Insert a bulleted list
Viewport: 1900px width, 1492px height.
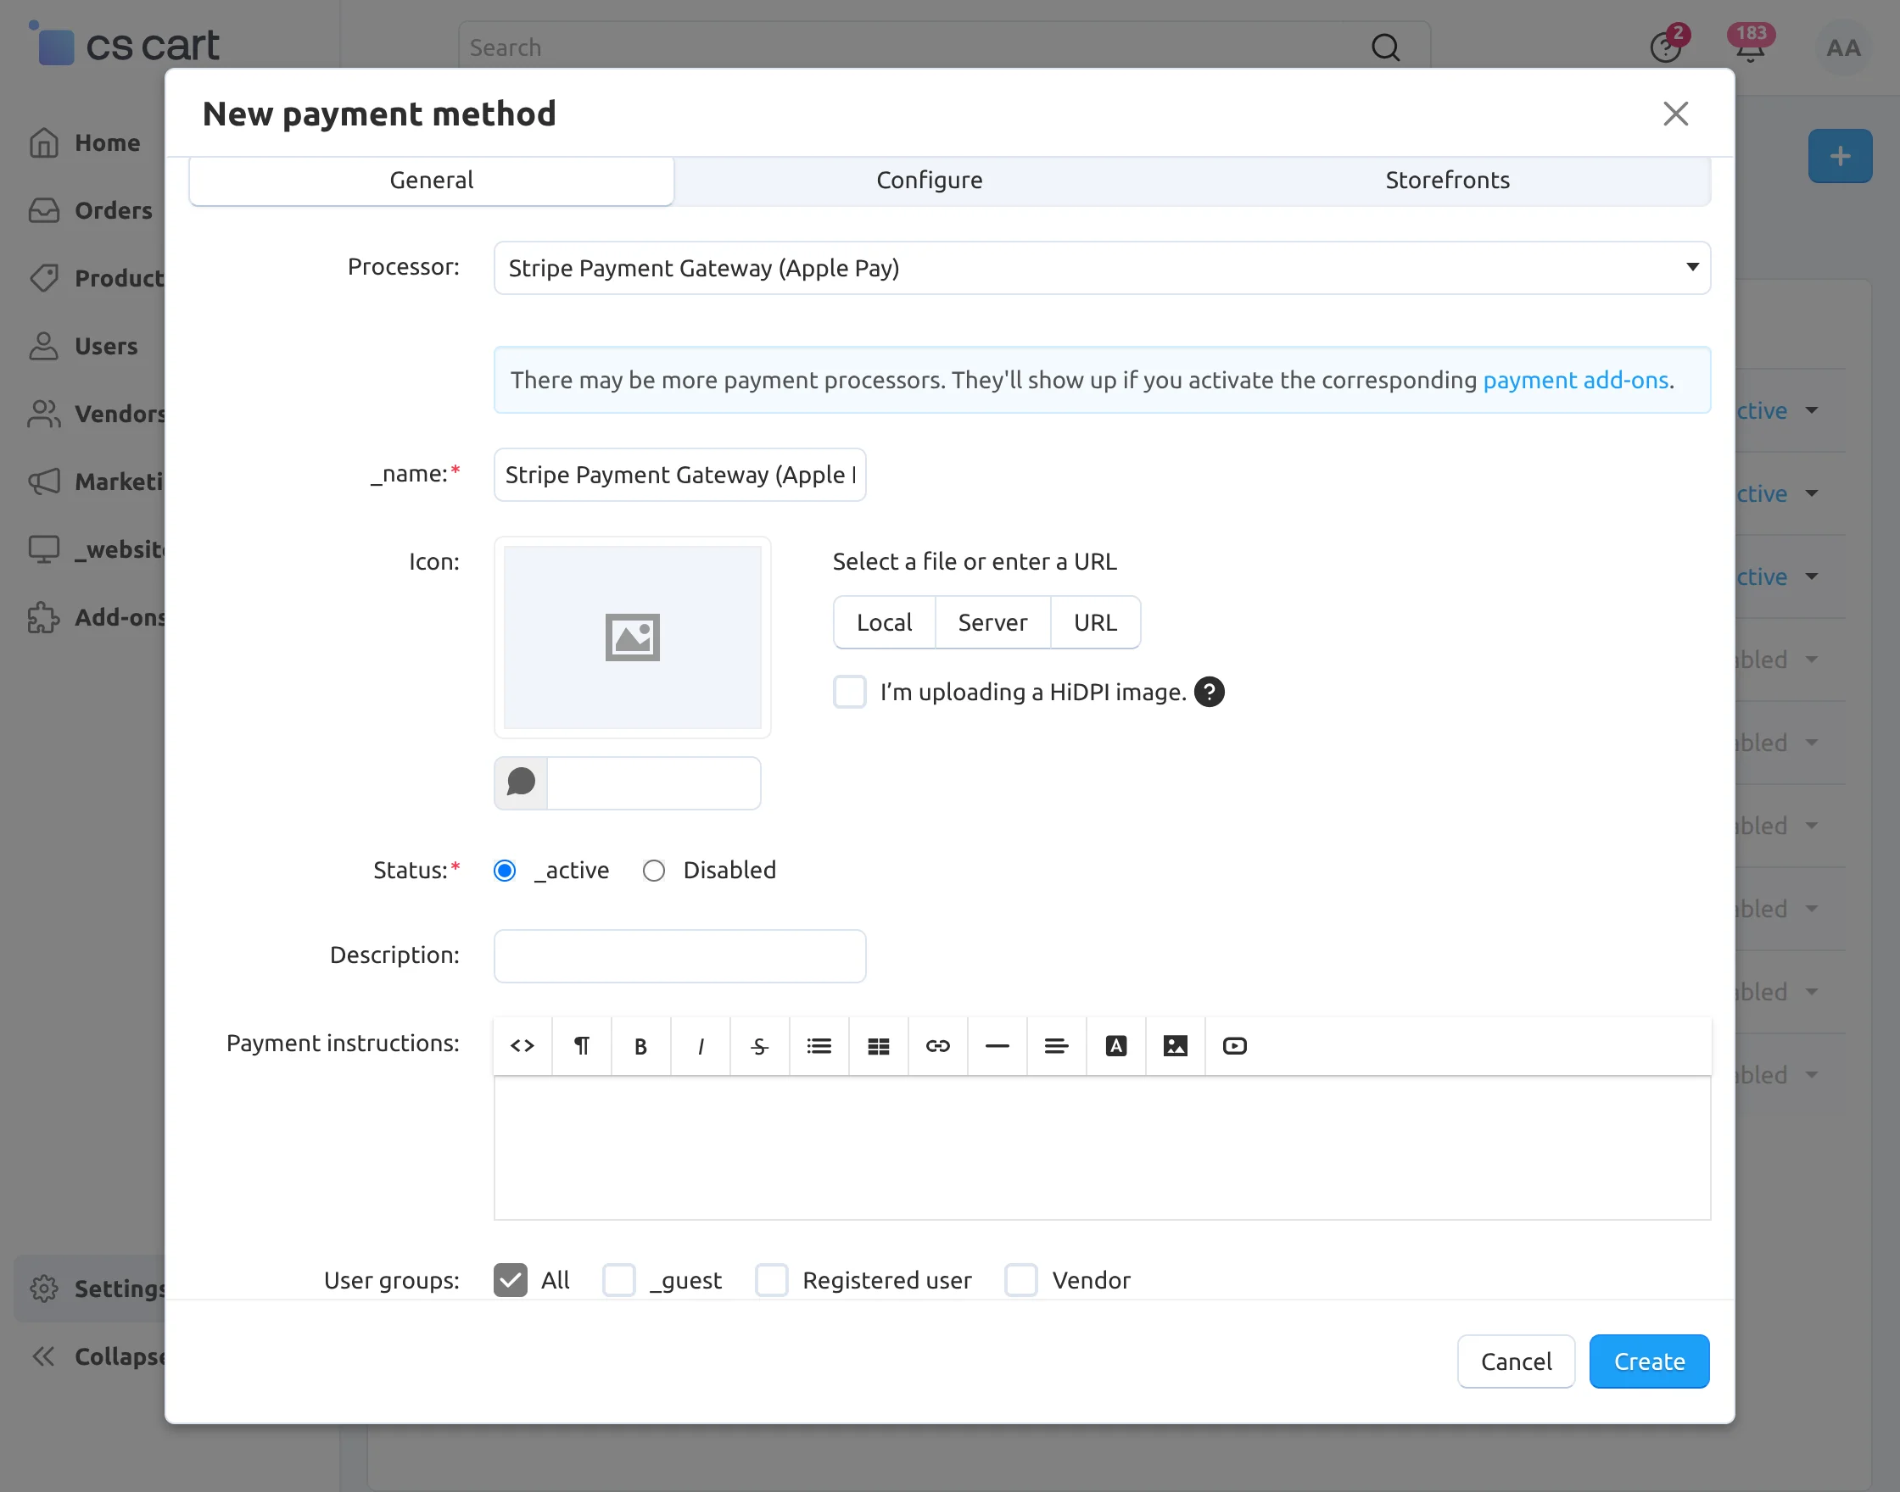(819, 1045)
